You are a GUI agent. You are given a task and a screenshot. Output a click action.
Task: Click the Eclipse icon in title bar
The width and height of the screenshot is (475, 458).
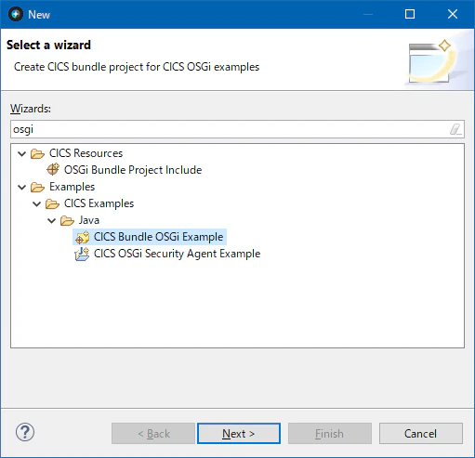click(16, 14)
